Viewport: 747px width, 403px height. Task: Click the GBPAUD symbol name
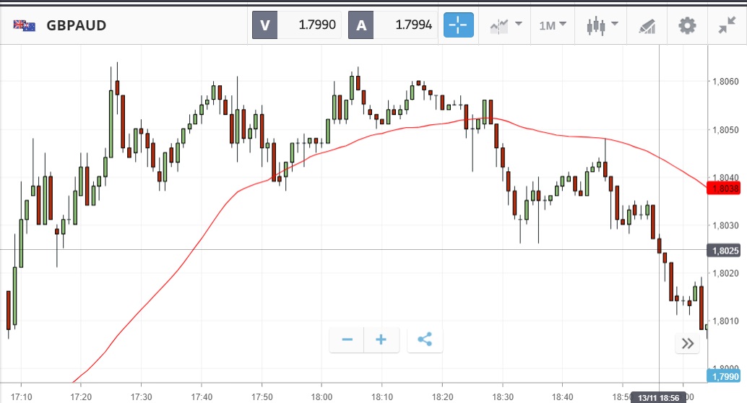point(77,26)
